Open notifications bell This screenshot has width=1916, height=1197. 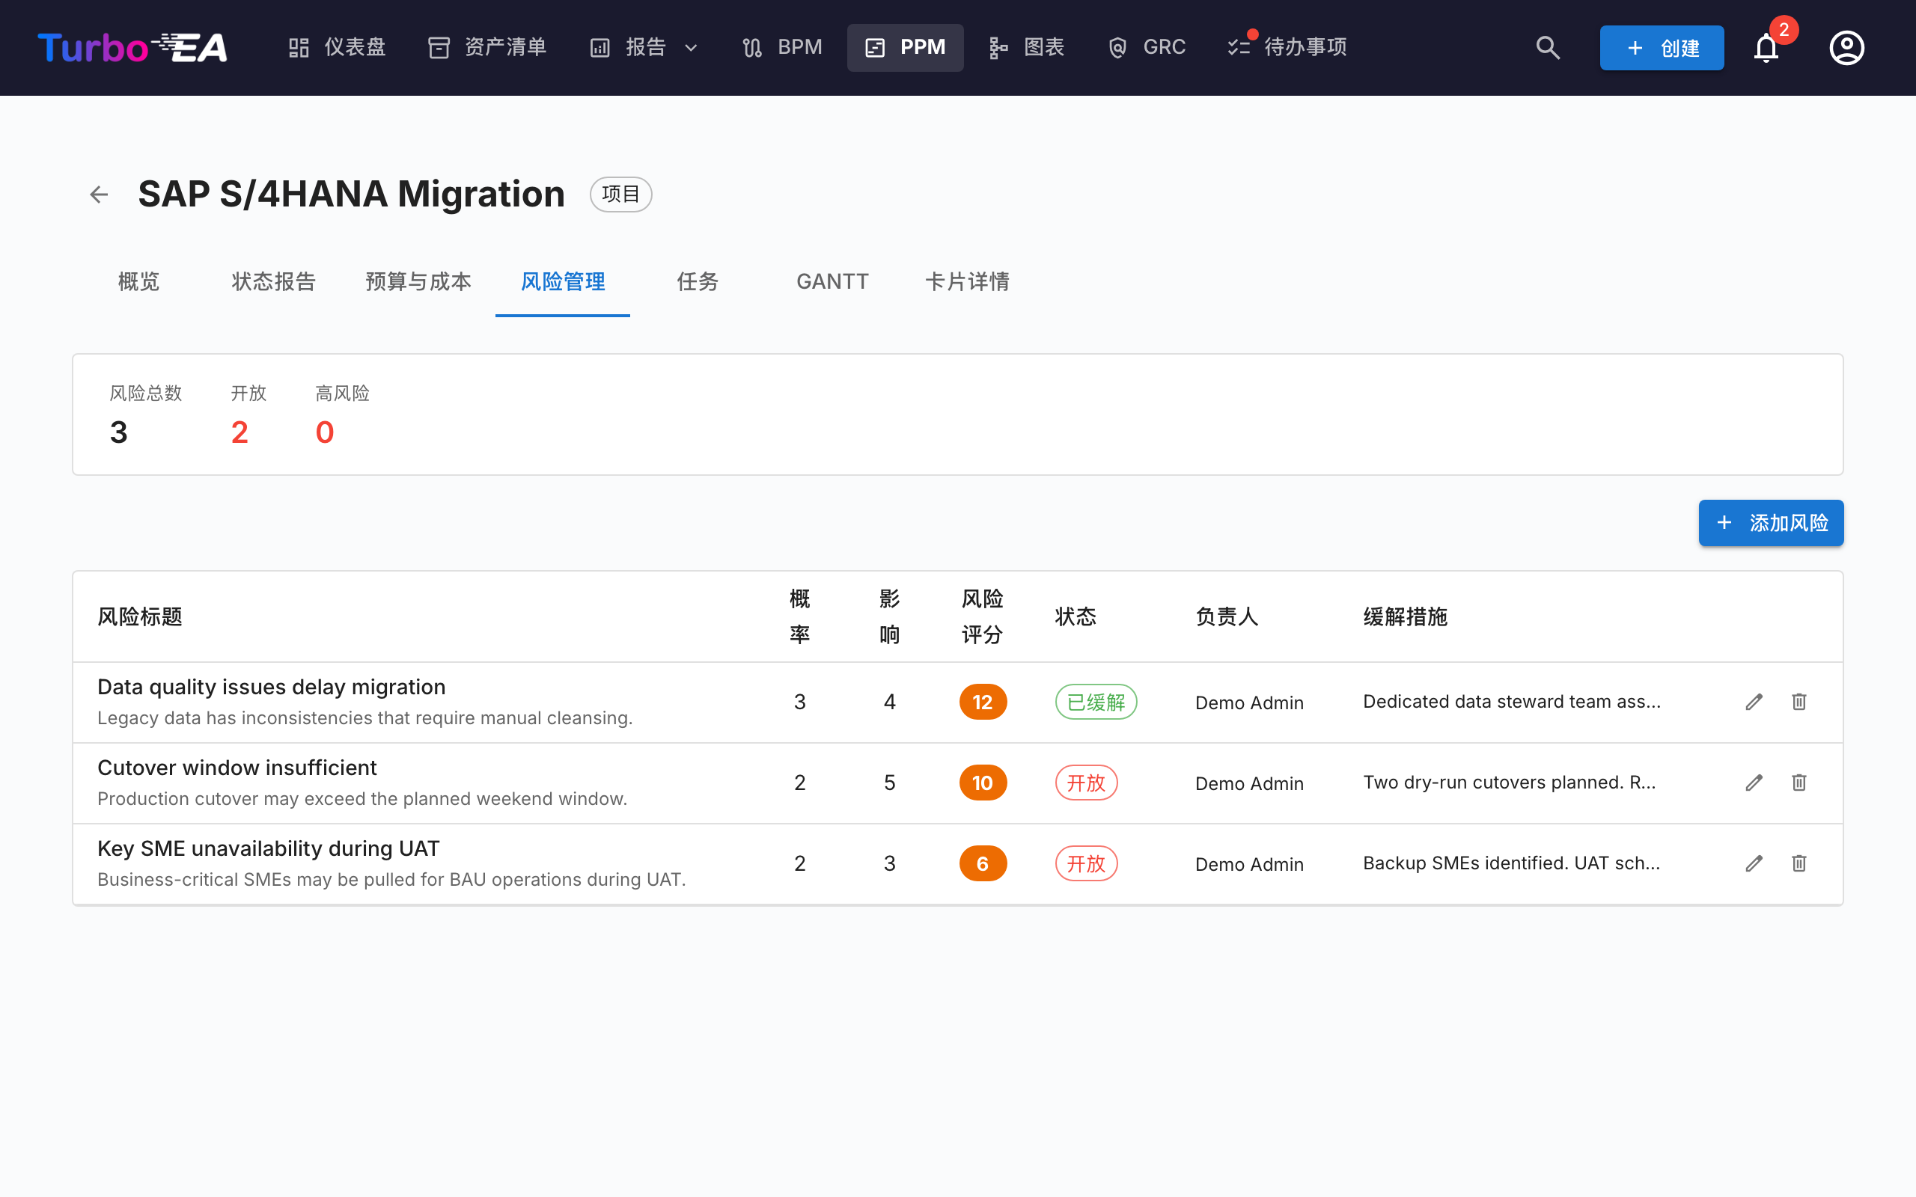[1766, 47]
